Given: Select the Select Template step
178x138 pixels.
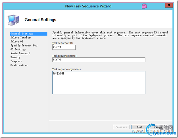Looking at the screenshot, I should tap(21, 38).
